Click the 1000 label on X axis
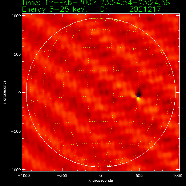 (178, 175)
